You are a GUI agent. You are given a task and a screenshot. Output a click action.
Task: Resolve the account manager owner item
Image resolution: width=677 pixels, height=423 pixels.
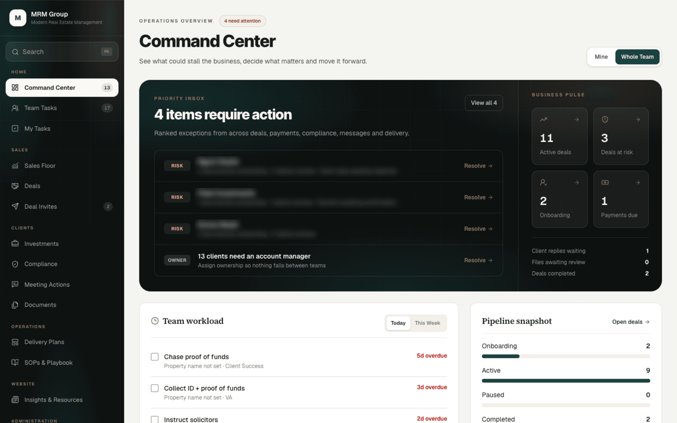478,260
